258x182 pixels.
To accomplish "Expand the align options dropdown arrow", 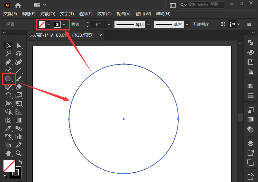I will point(239,24).
